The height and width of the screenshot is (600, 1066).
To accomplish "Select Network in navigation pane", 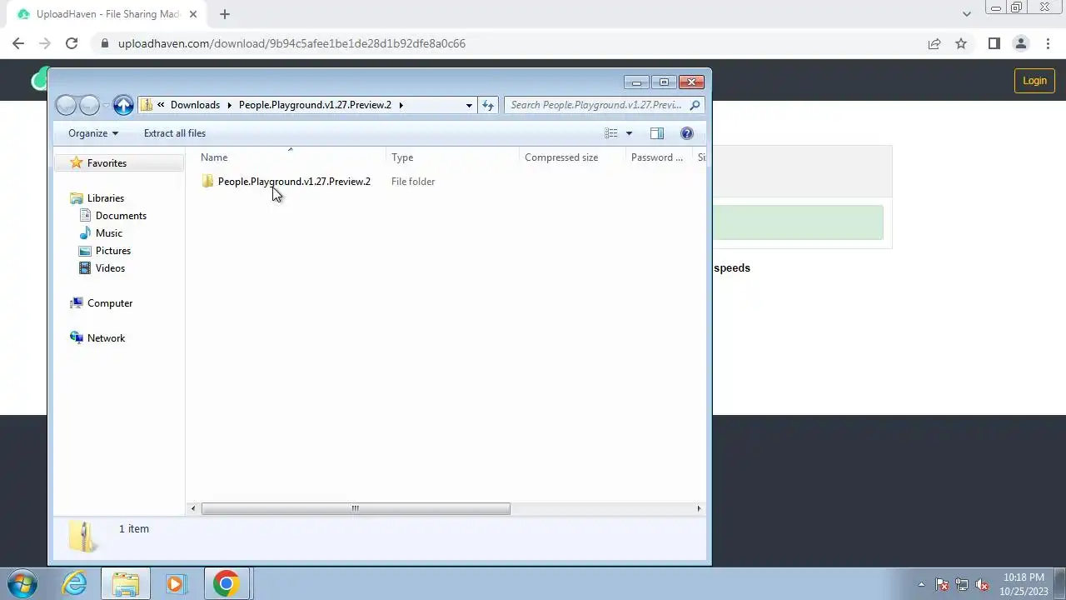I will 106,338.
